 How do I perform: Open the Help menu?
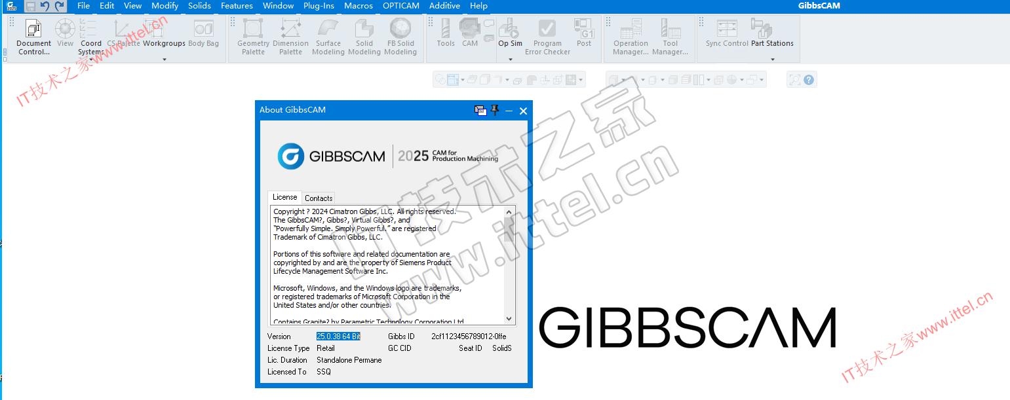478,6
